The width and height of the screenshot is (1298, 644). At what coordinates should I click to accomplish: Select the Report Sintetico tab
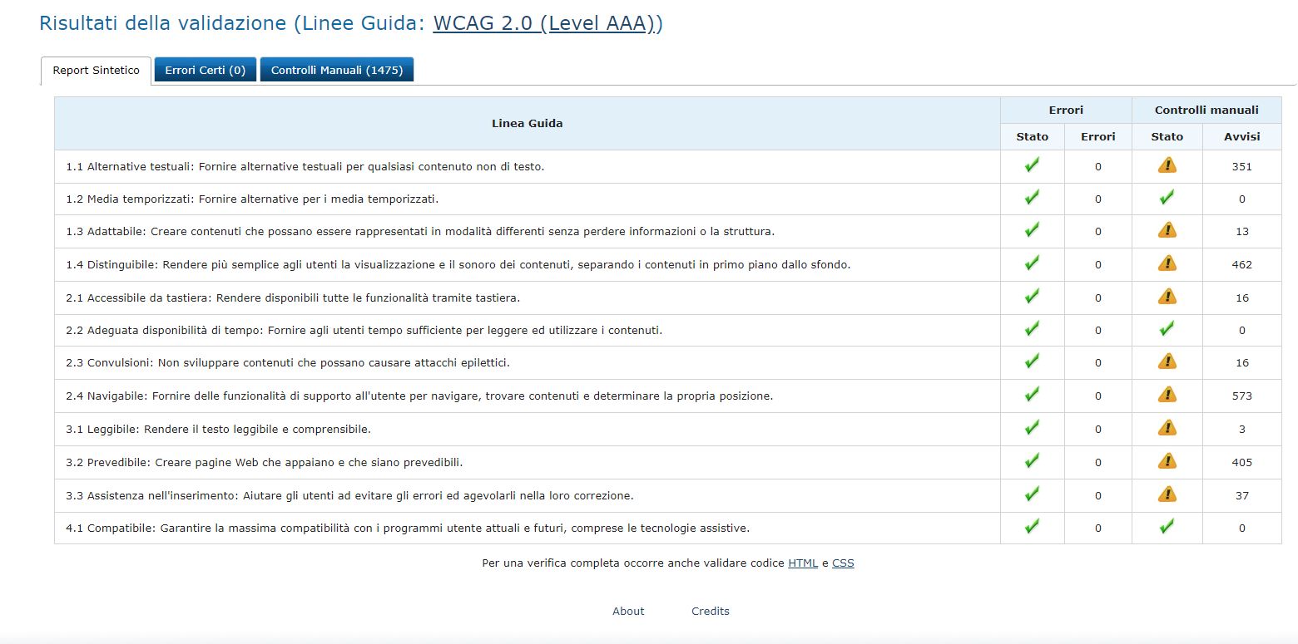pyautogui.click(x=96, y=71)
